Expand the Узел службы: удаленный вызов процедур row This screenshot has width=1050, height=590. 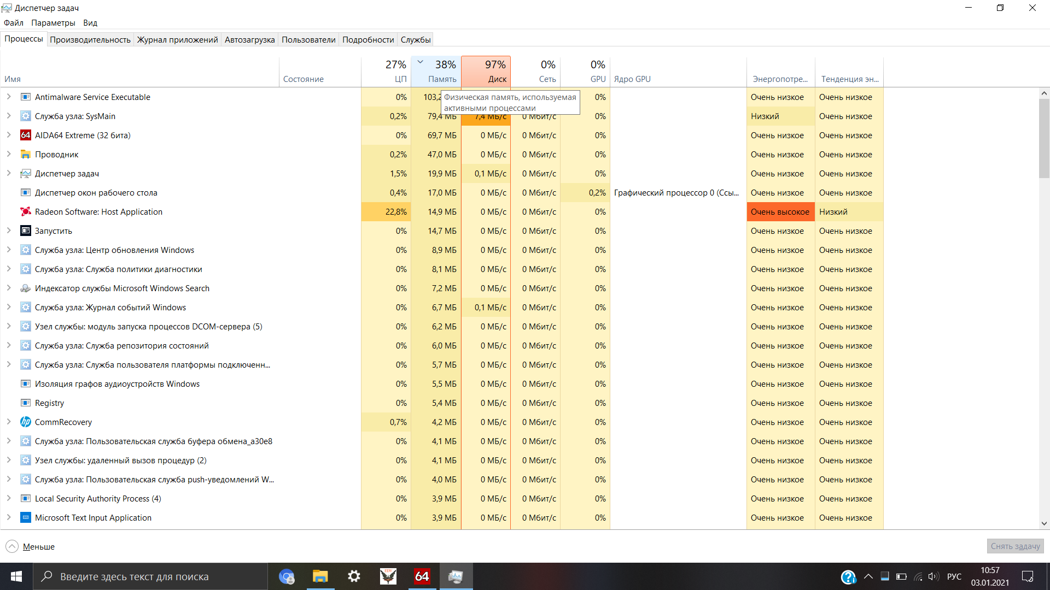[x=9, y=460]
